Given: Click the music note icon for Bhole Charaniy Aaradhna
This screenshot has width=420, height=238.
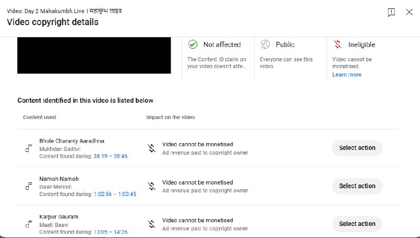Looking at the screenshot, I should tap(29, 148).
